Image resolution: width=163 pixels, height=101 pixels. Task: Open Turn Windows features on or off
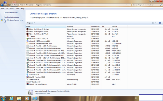point(13,21)
